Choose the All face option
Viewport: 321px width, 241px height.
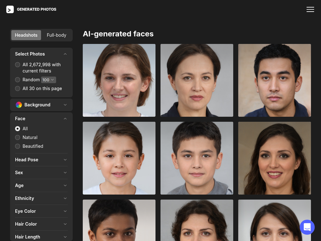point(17,129)
